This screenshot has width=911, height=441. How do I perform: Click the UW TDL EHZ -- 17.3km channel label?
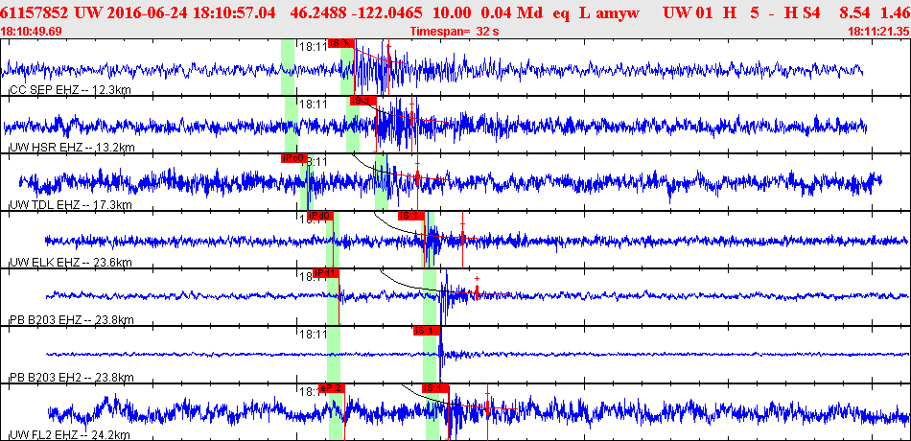tap(71, 205)
